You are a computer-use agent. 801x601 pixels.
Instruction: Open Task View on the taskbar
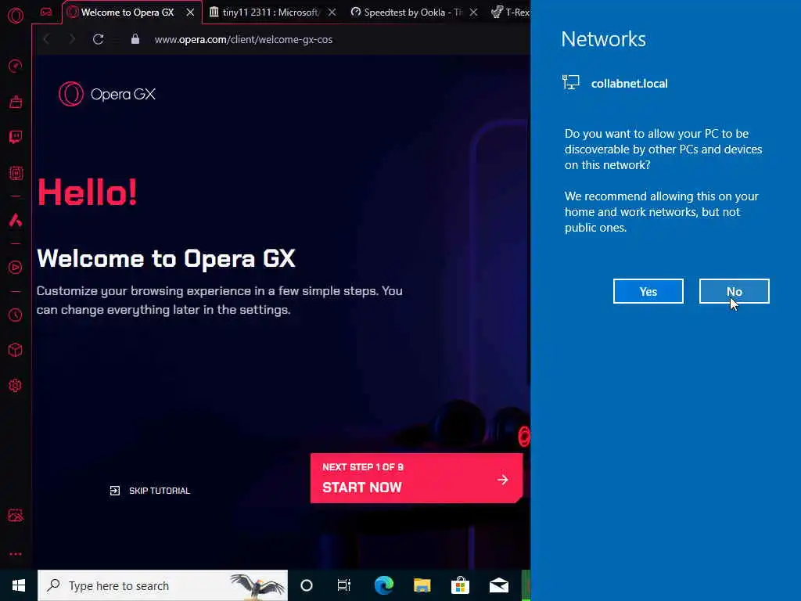[344, 585]
